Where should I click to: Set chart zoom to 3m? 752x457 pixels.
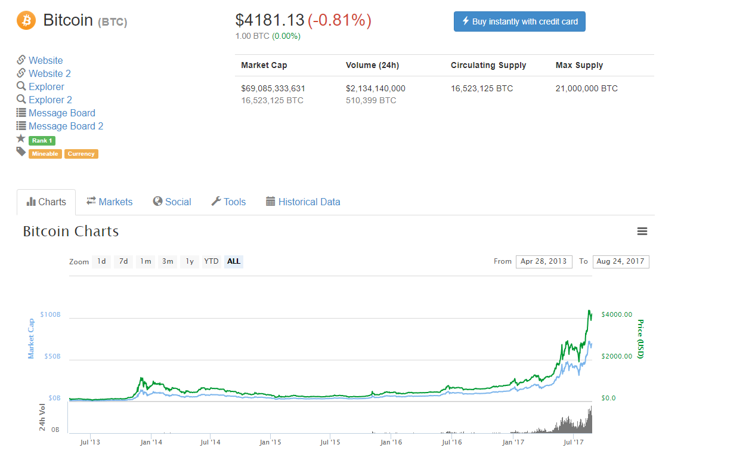[168, 261]
